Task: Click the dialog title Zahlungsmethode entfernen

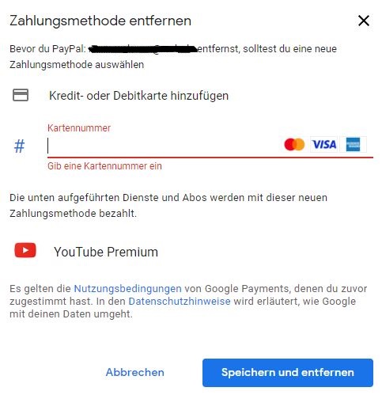Action: point(100,21)
